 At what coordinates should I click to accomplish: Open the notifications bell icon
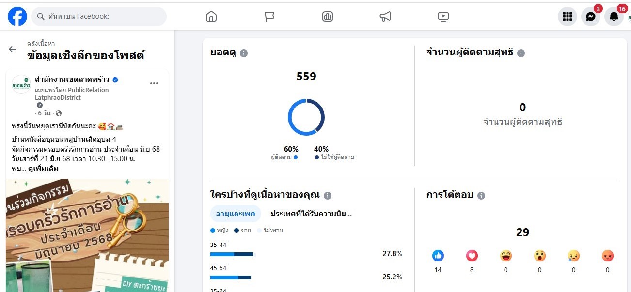click(x=614, y=16)
